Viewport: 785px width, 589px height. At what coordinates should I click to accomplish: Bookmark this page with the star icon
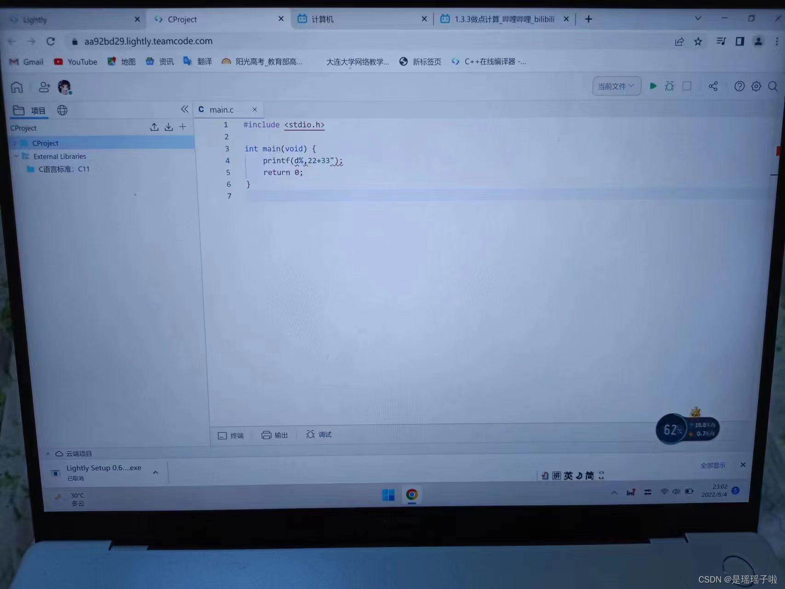(698, 41)
